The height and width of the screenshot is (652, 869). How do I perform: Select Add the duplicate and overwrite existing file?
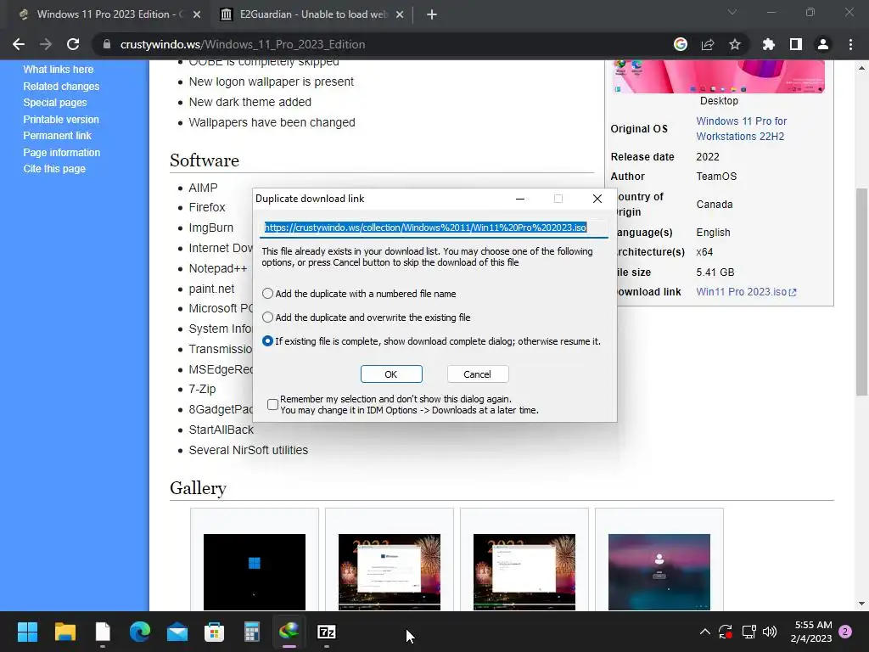(x=267, y=318)
